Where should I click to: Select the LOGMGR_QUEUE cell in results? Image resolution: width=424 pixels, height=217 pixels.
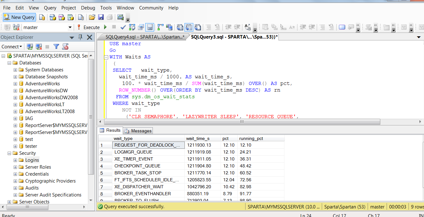[148, 152]
